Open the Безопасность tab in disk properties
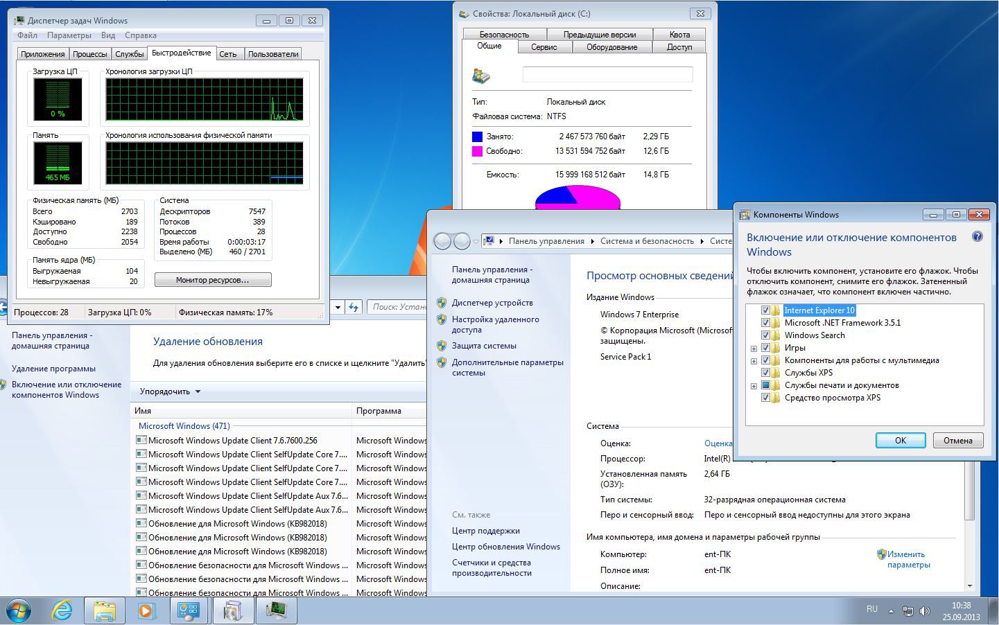This screenshot has height=625, width=999. pos(504,35)
